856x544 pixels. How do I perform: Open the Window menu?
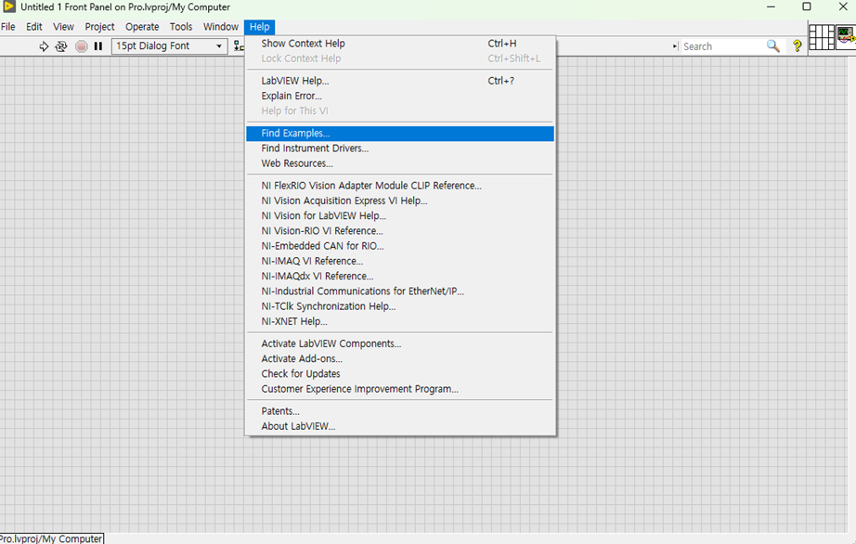click(x=221, y=27)
